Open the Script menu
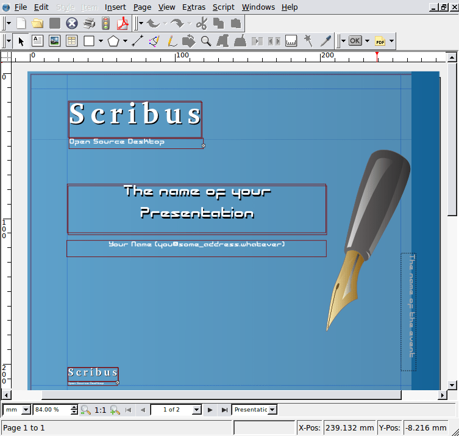 (x=223, y=7)
